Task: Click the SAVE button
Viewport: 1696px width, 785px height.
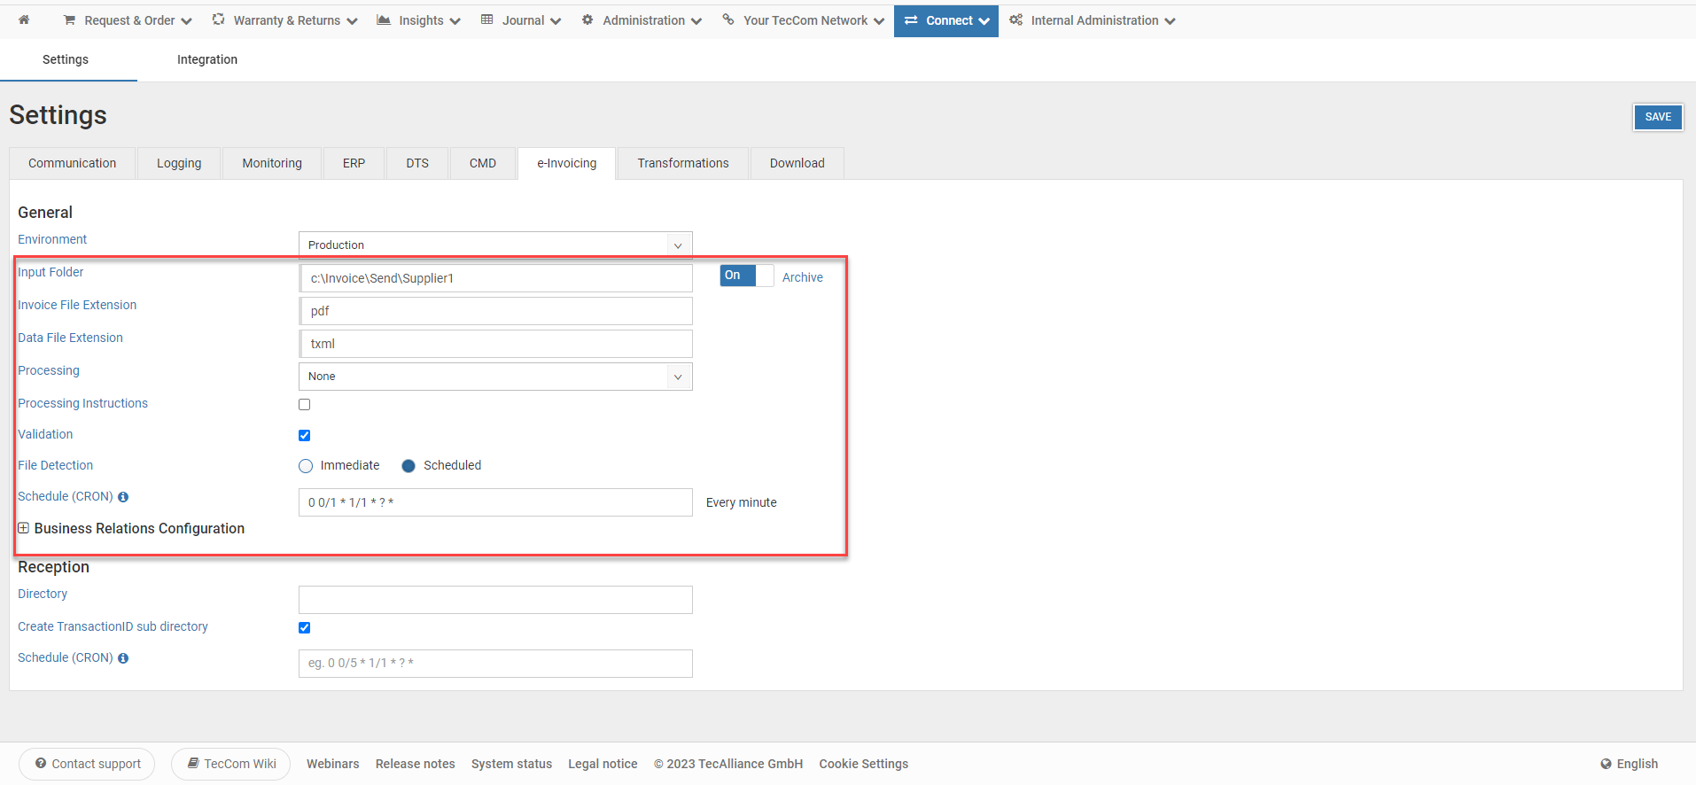Action: (1657, 117)
